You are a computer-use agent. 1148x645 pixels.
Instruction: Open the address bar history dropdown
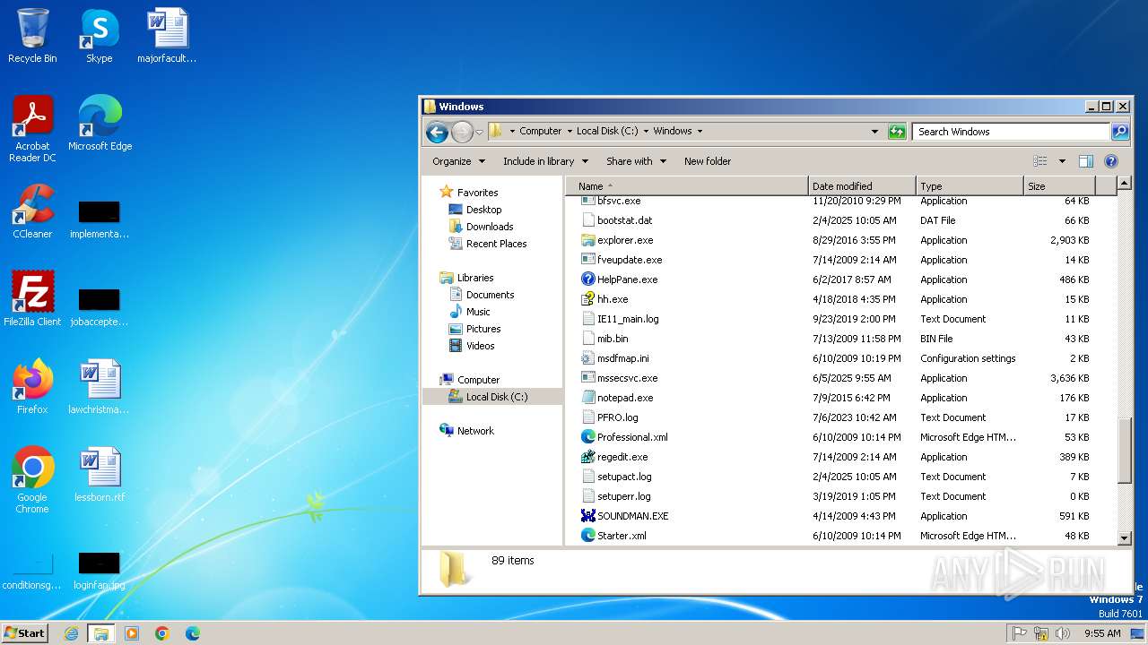875,132
